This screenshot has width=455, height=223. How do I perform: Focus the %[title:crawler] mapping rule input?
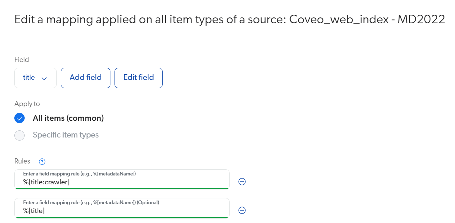[x=122, y=179]
